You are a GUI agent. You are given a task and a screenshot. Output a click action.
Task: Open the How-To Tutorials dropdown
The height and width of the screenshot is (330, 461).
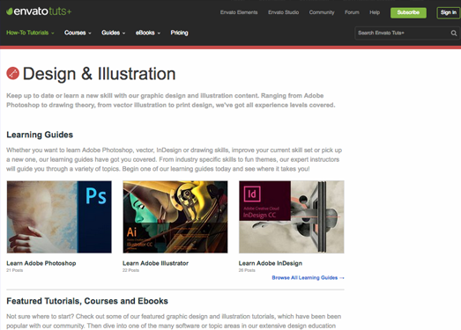[30, 33]
